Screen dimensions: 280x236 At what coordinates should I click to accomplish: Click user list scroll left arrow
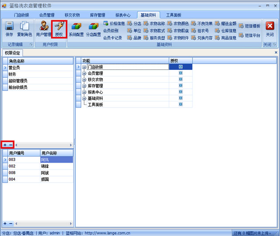[x=16, y=223]
